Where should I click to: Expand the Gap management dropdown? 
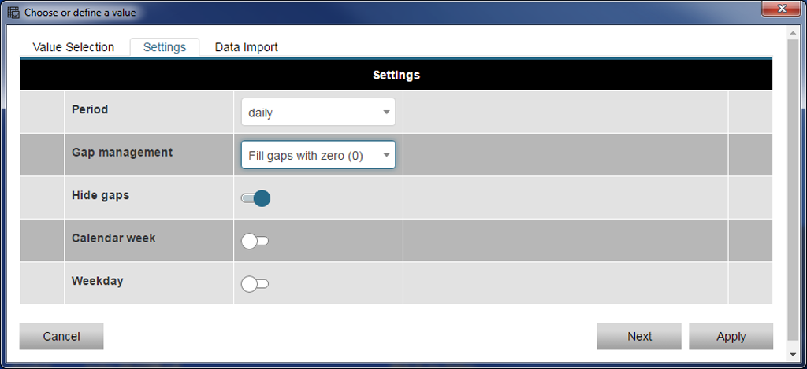(x=318, y=155)
